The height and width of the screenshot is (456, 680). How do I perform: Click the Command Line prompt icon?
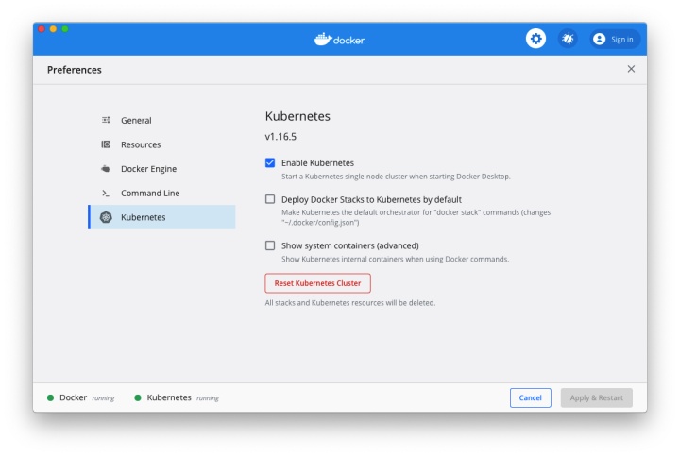pos(106,193)
